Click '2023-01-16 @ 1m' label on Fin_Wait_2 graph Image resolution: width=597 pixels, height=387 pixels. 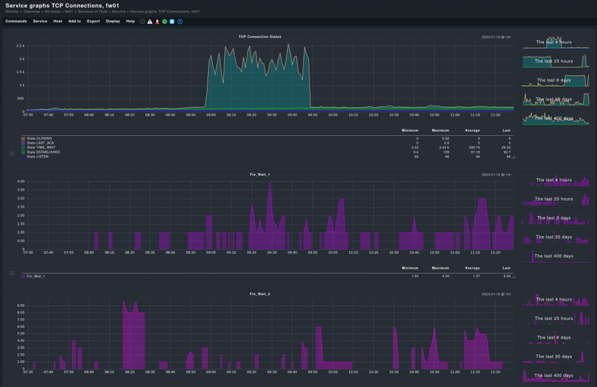coord(496,295)
